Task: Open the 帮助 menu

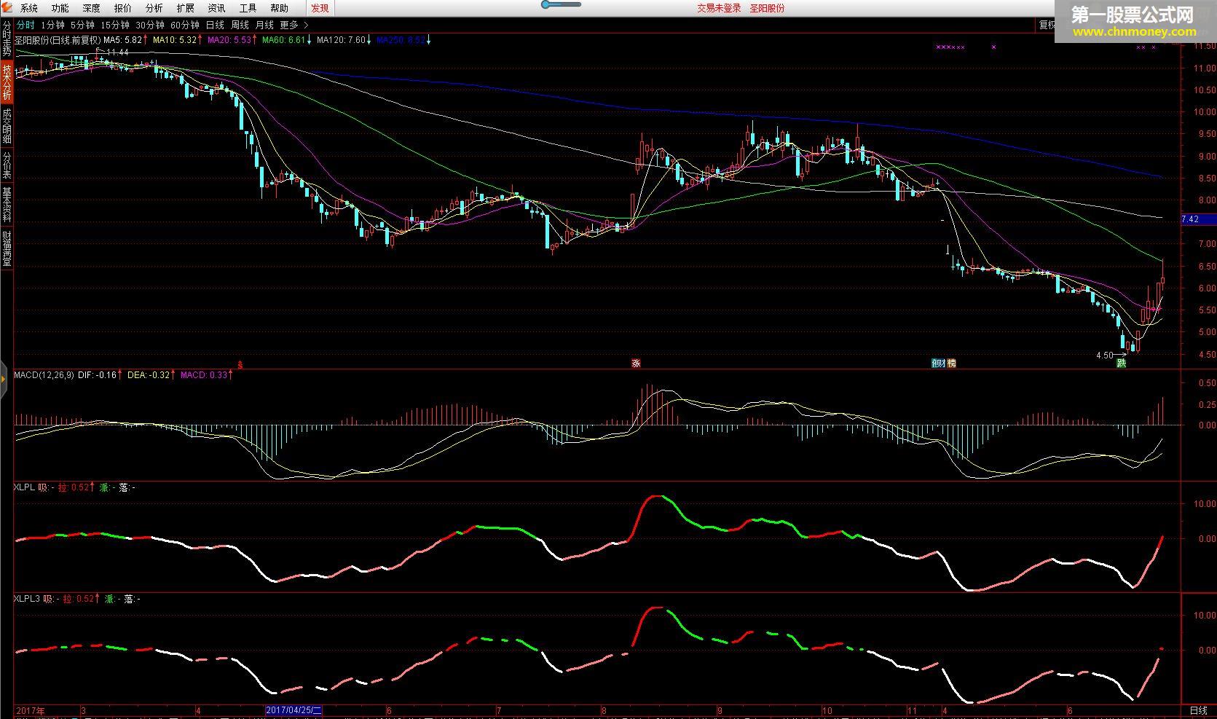Action: (280, 8)
